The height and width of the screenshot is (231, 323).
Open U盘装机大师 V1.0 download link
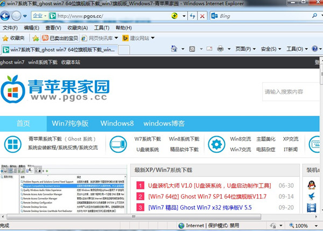point(209,186)
